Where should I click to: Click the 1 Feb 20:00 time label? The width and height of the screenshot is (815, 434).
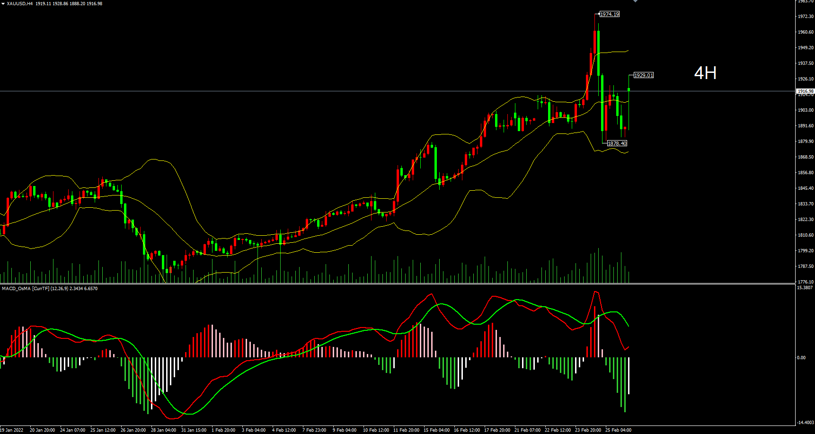pyautogui.click(x=223, y=430)
